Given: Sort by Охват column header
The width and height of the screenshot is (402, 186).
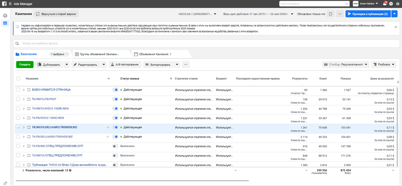Looking at the screenshot, I should (x=323, y=78).
